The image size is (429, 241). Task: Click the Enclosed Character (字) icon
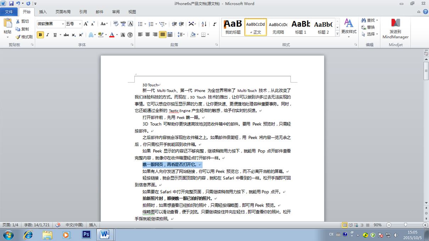click(130, 35)
